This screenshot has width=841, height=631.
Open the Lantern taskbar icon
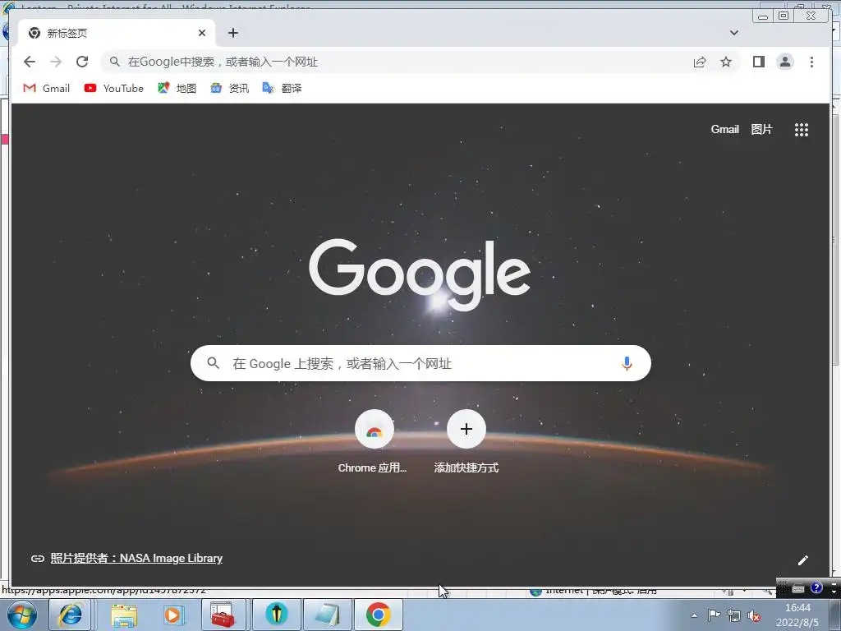(276, 615)
